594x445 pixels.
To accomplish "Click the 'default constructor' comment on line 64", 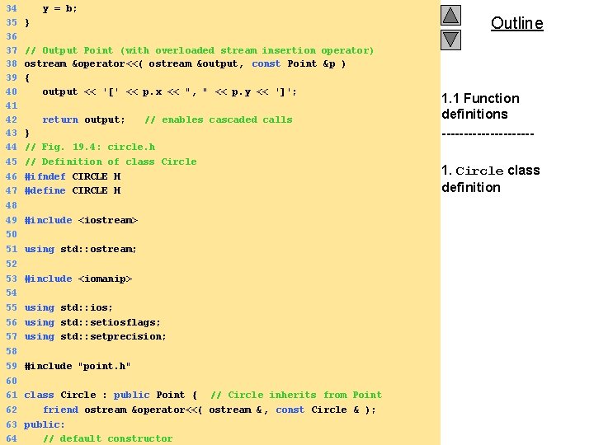I will [107, 438].
